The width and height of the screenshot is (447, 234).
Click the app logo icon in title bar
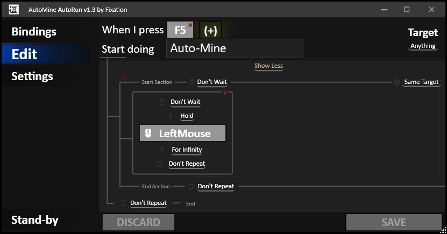pos(13,9)
